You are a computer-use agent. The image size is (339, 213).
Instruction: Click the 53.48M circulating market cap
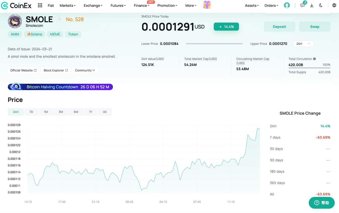pos(243,69)
